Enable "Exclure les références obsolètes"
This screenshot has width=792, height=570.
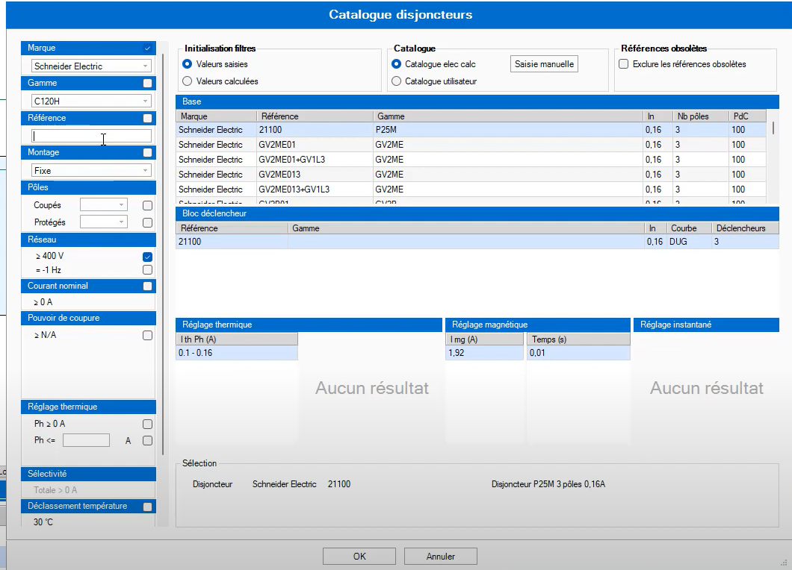click(x=624, y=63)
